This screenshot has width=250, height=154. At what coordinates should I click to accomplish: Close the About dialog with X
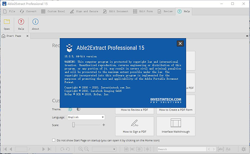pyautogui.click(x=180, y=43)
